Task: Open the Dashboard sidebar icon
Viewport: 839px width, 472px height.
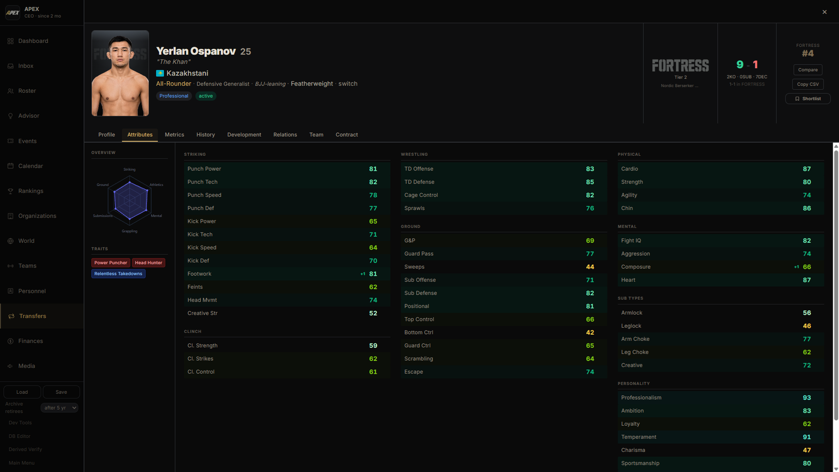Action: 10,41
